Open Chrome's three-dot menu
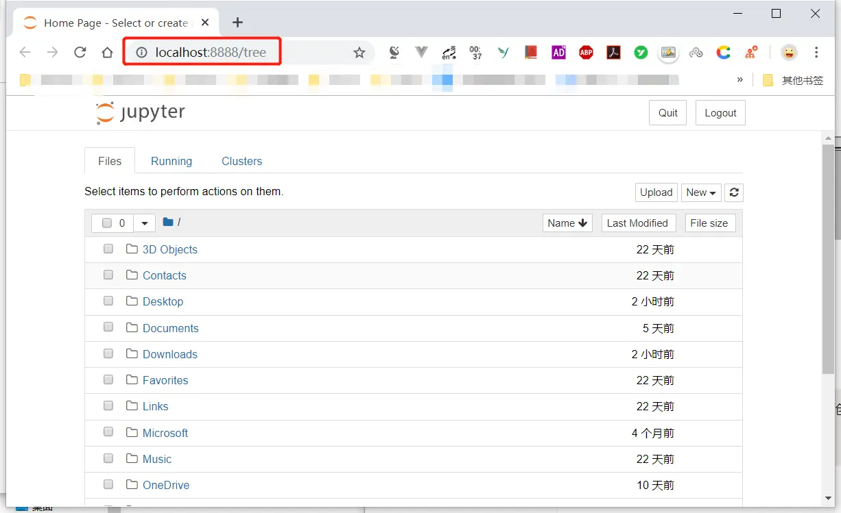The width and height of the screenshot is (841, 513). pos(816,52)
